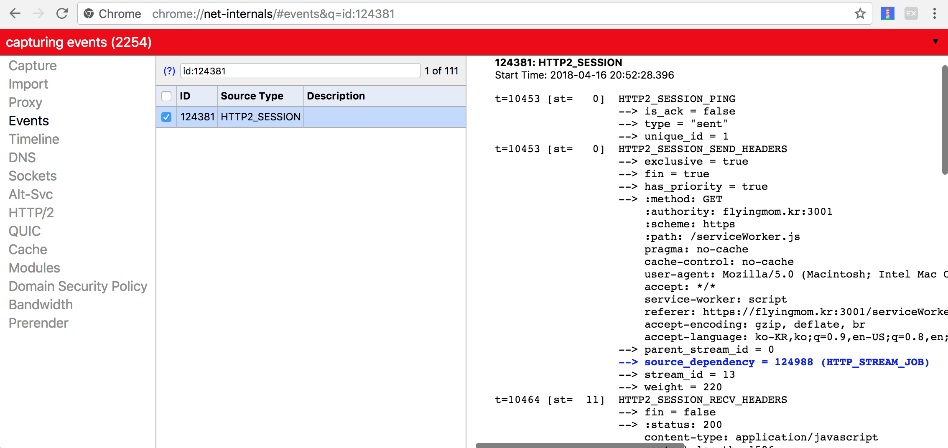Viewport: 948px width, 448px height.
Task: Click the horizontal scrollbar in log pane
Action: [x=580, y=445]
